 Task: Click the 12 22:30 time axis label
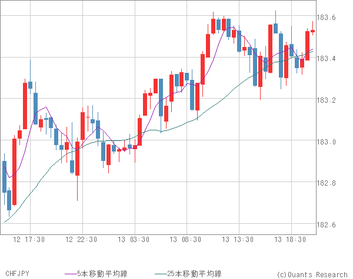[x=81, y=240]
